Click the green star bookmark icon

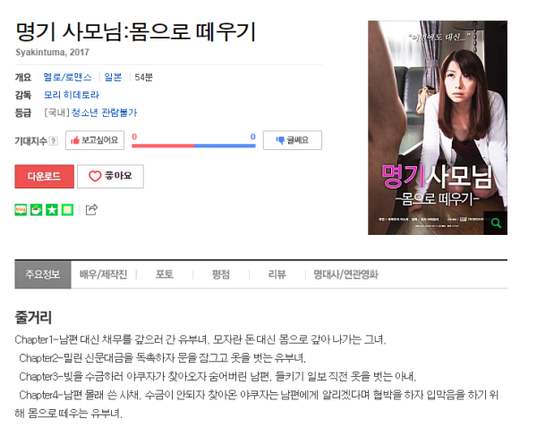[x=52, y=210]
